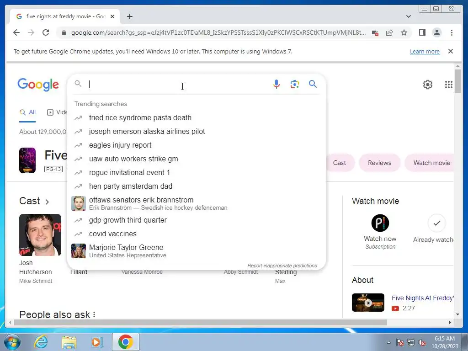Click Learn more link in info bar
The image size is (468, 351).
[425, 51]
